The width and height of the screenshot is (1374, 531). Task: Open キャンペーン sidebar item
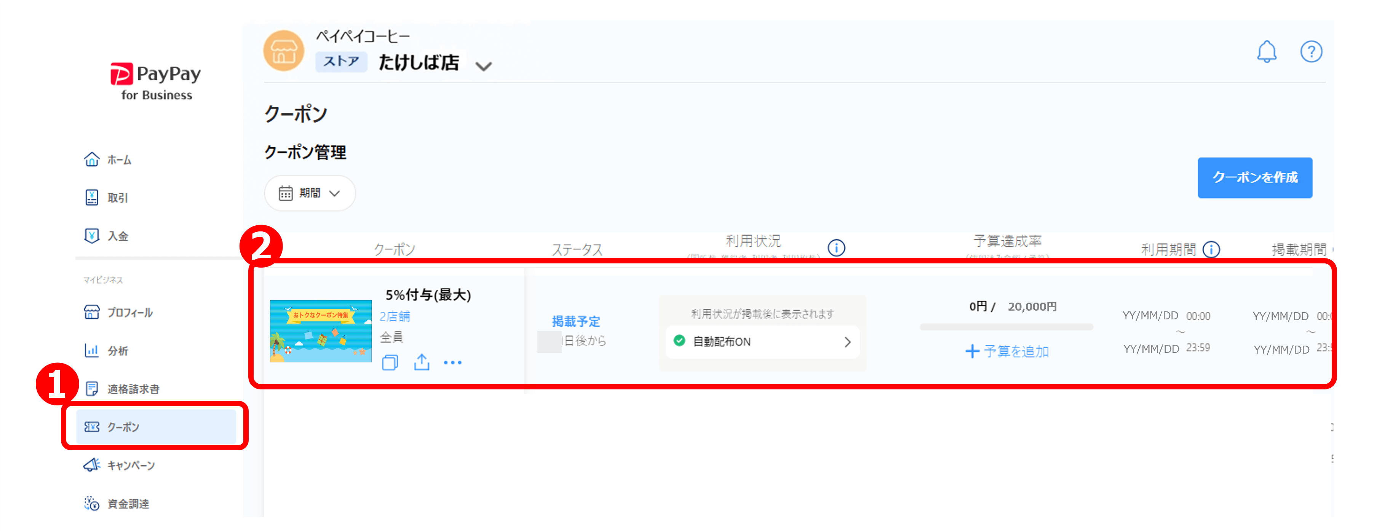pos(131,466)
